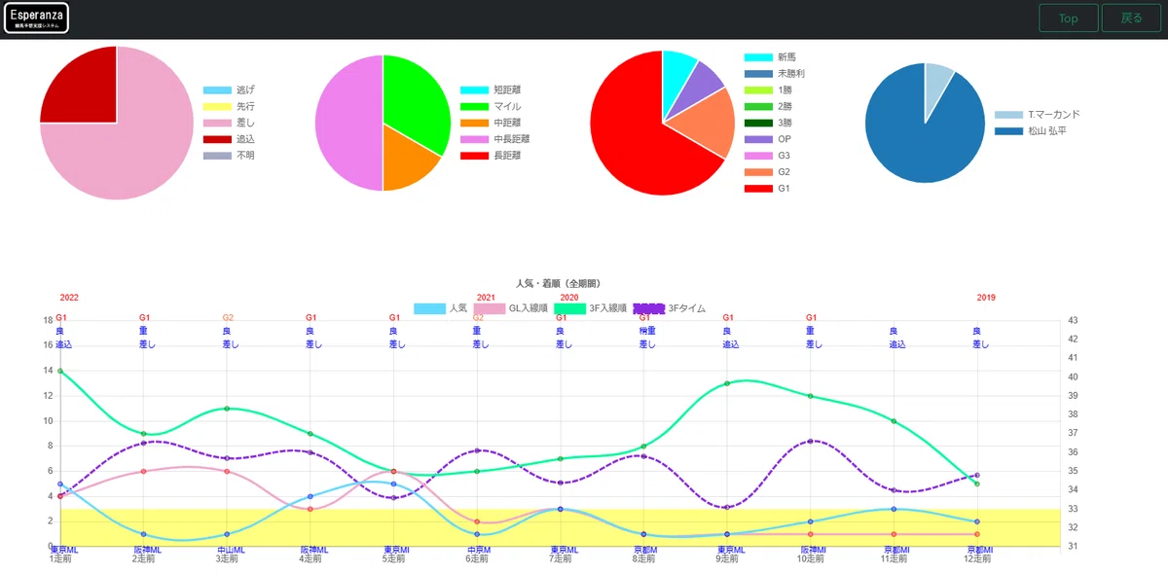Click the 未勝利 legend swatch
Image resolution: width=1168 pixels, height=573 pixels.
point(757,74)
